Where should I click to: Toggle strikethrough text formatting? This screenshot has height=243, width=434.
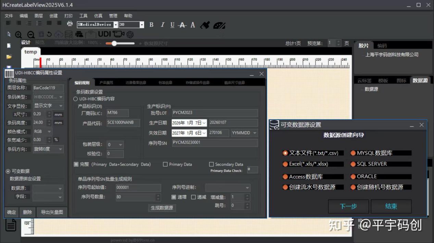pos(183,25)
